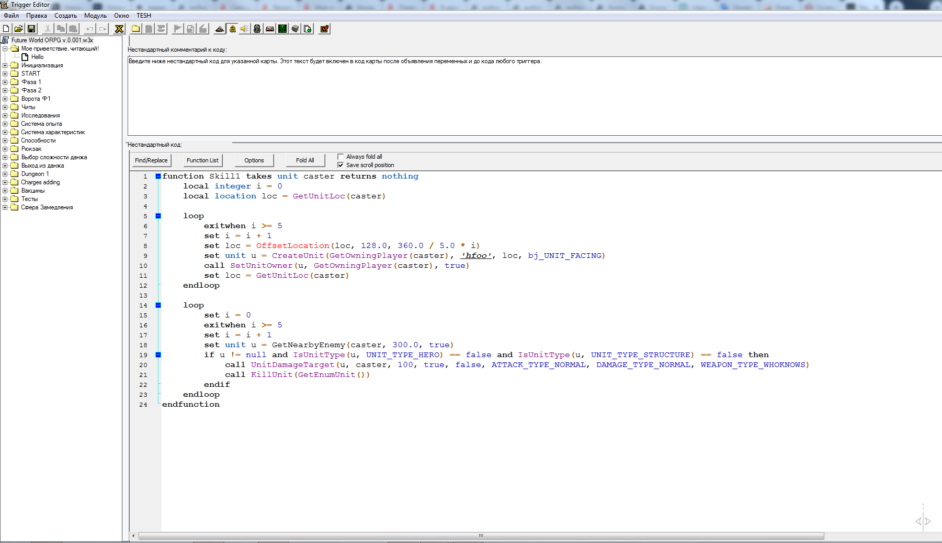Expand the Фаза 1 folder
942x543 pixels.
(5, 82)
